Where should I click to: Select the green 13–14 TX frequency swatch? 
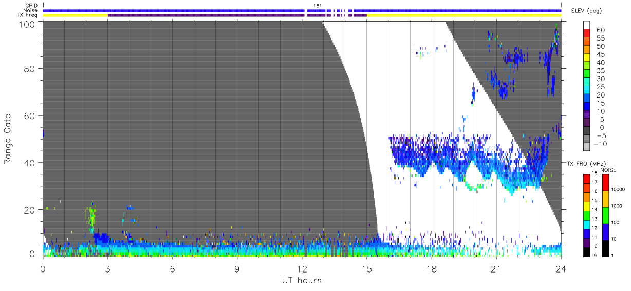click(587, 215)
